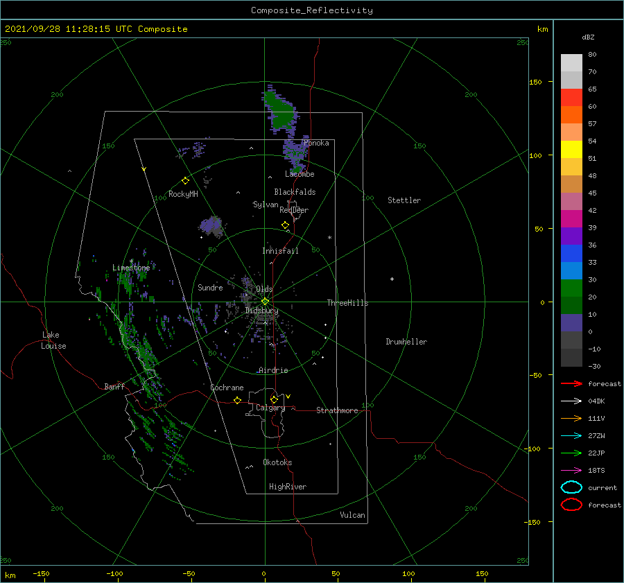Click the yellow diamond marker below Cochrane
Viewport: 624px width, 583px height.
pos(237,400)
